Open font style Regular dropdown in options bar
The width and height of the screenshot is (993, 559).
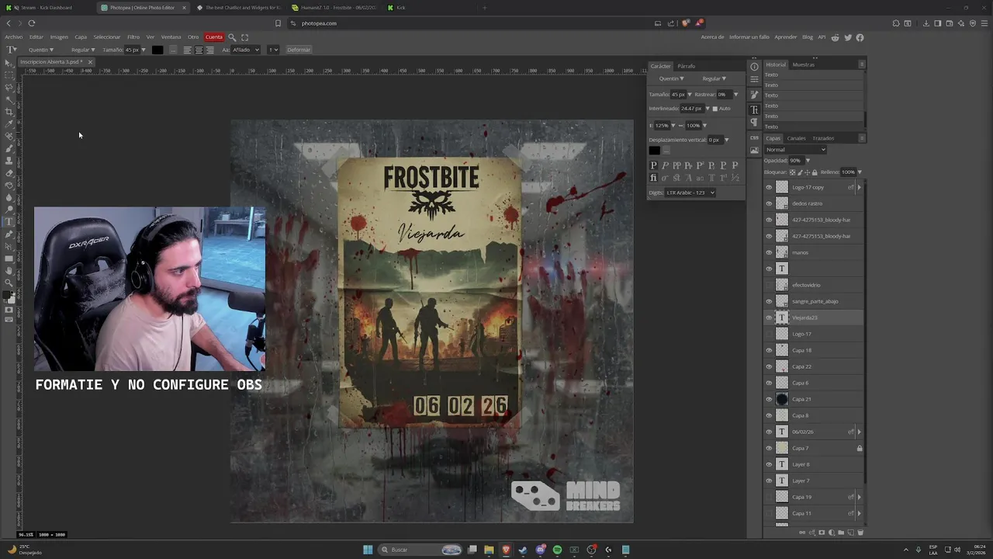point(83,50)
